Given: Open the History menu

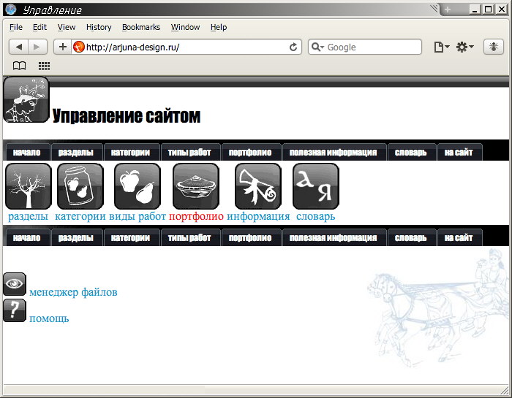Looking at the screenshot, I should [99, 27].
